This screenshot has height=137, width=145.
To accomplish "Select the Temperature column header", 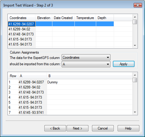I will [85, 18].
